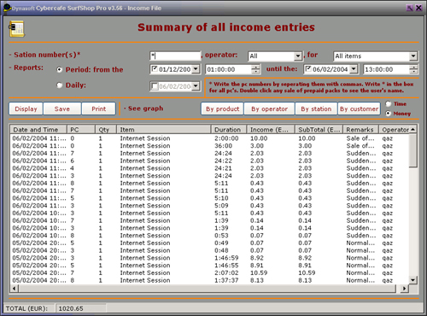Click the Save button
Image resolution: width=427 pixels, height=316 pixels.
point(62,108)
